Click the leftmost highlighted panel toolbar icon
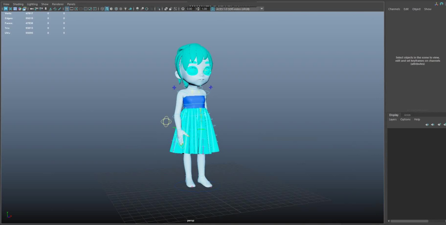Screen dimensions: 446x225 coord(6,9)
